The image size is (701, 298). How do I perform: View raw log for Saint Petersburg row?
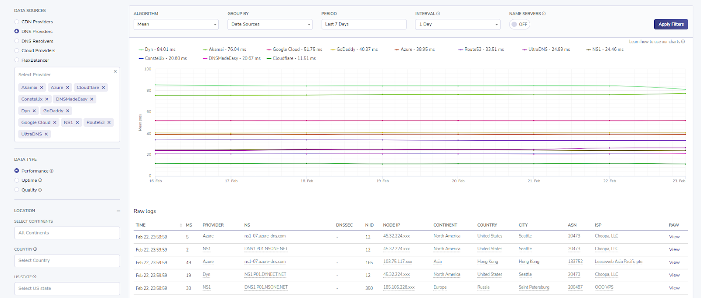pos(674,288)
